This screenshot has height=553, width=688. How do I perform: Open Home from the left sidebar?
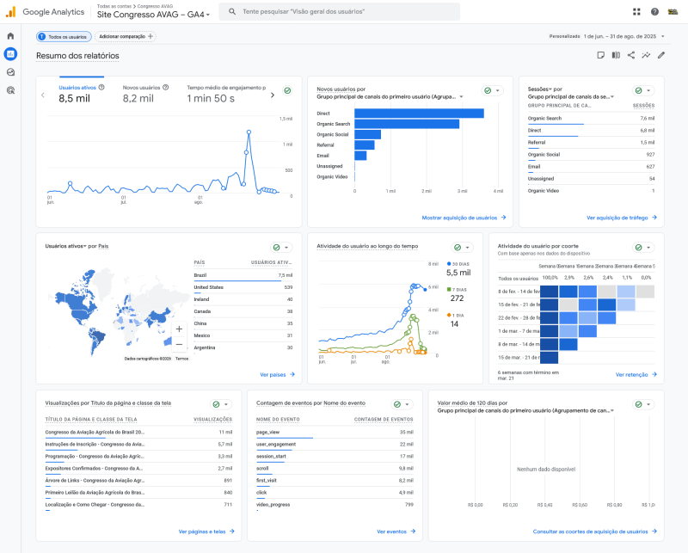10,37
